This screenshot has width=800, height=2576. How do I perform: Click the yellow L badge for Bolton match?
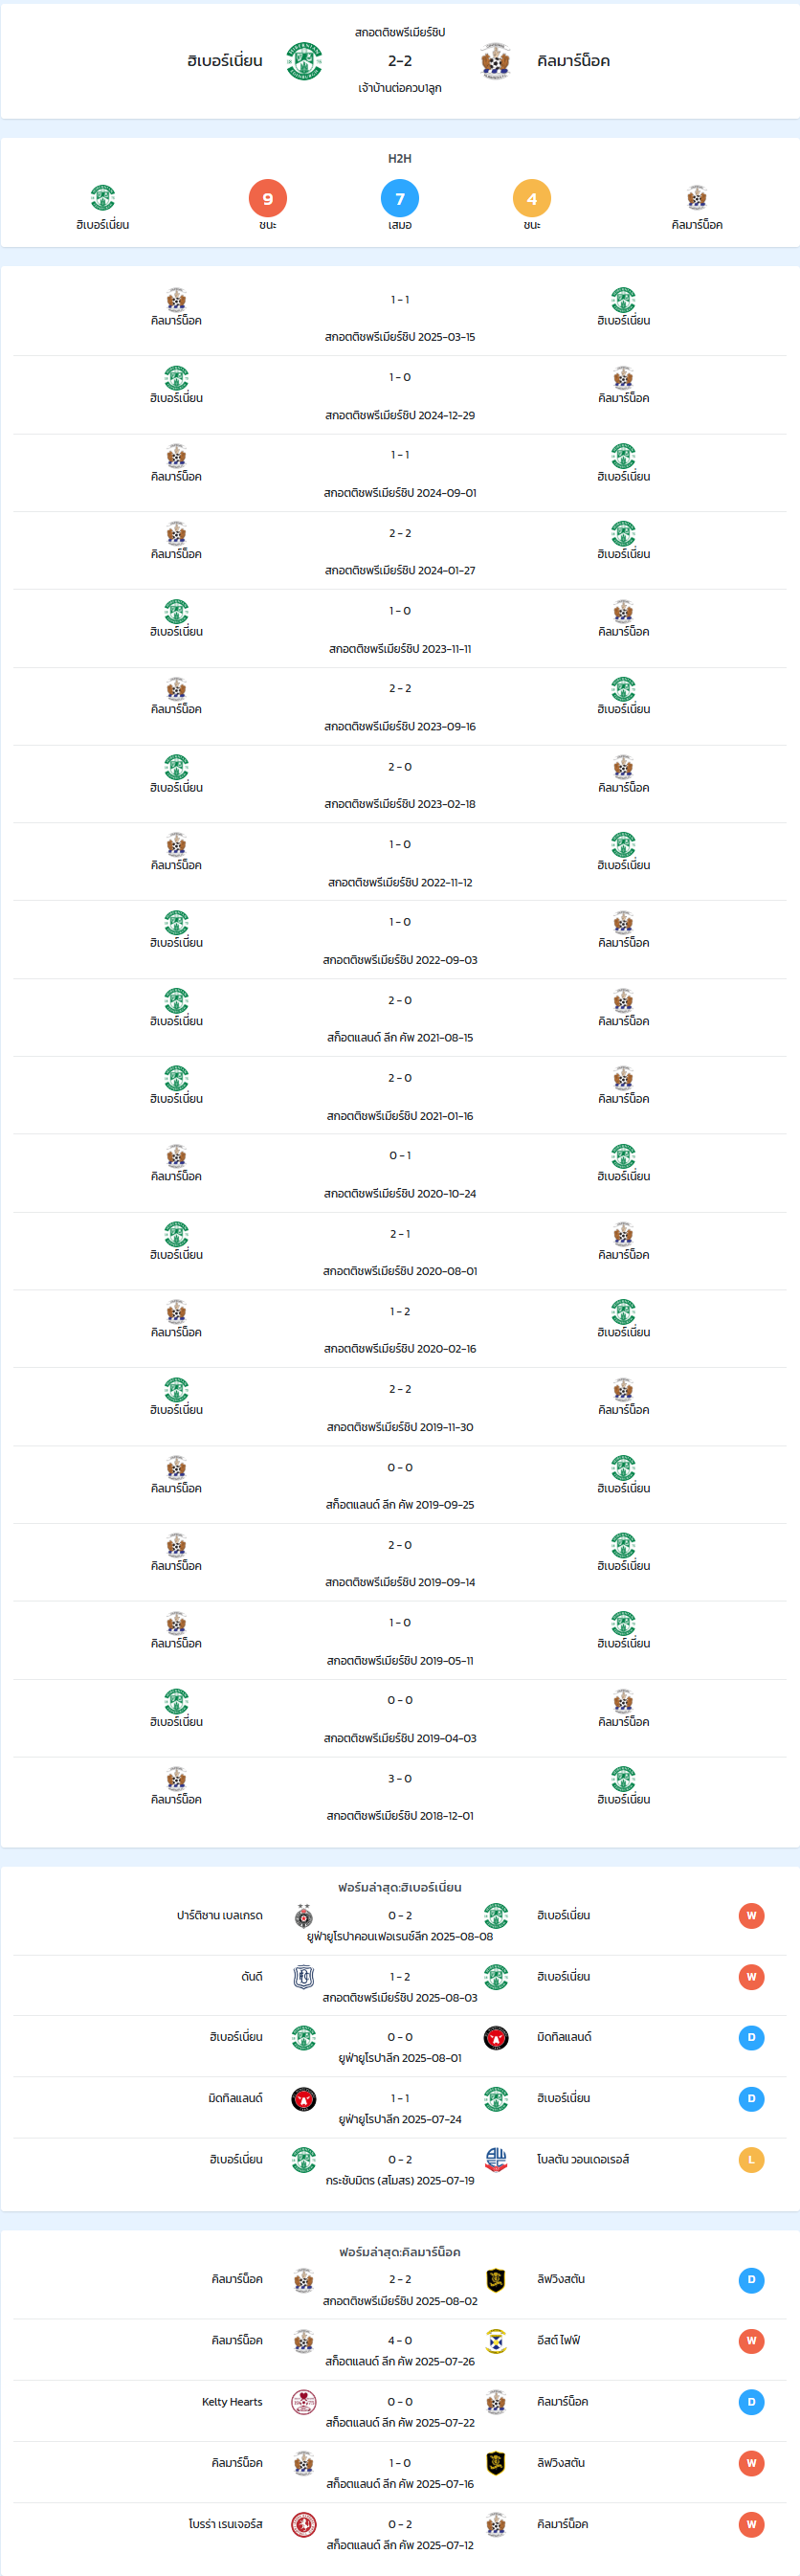[751, 2160]
